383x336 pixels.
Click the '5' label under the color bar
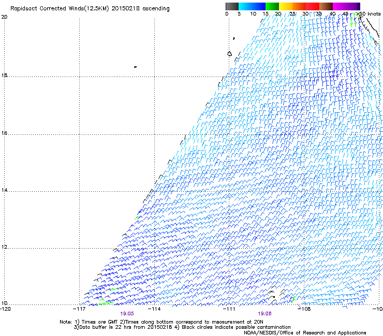click(239, 14)
